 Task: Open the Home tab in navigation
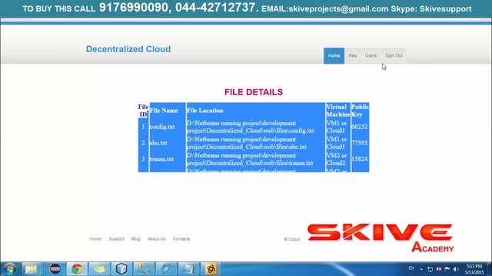[334, 56]
